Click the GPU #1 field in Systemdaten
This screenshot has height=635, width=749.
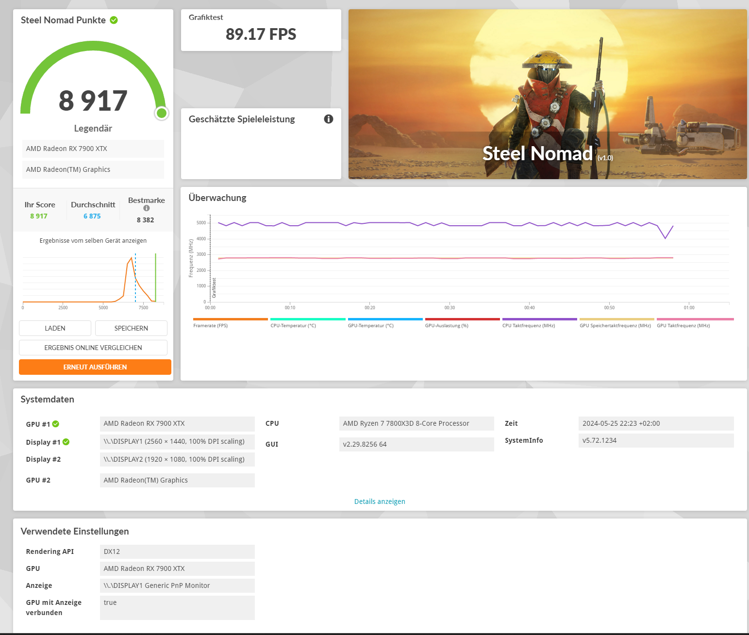[177, 424]
